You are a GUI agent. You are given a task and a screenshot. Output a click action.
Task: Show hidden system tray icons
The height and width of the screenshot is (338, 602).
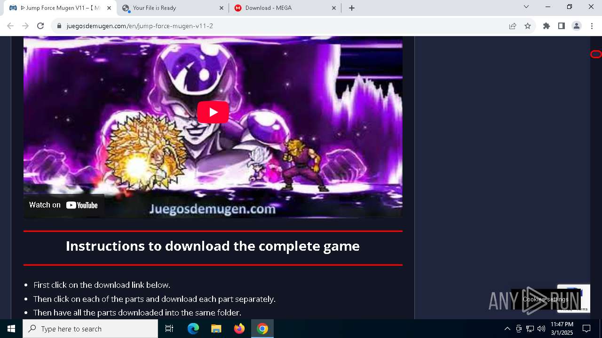pos(507,329)
